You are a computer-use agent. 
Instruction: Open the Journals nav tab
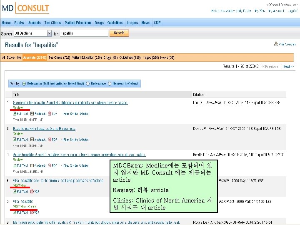click(34, 23)
